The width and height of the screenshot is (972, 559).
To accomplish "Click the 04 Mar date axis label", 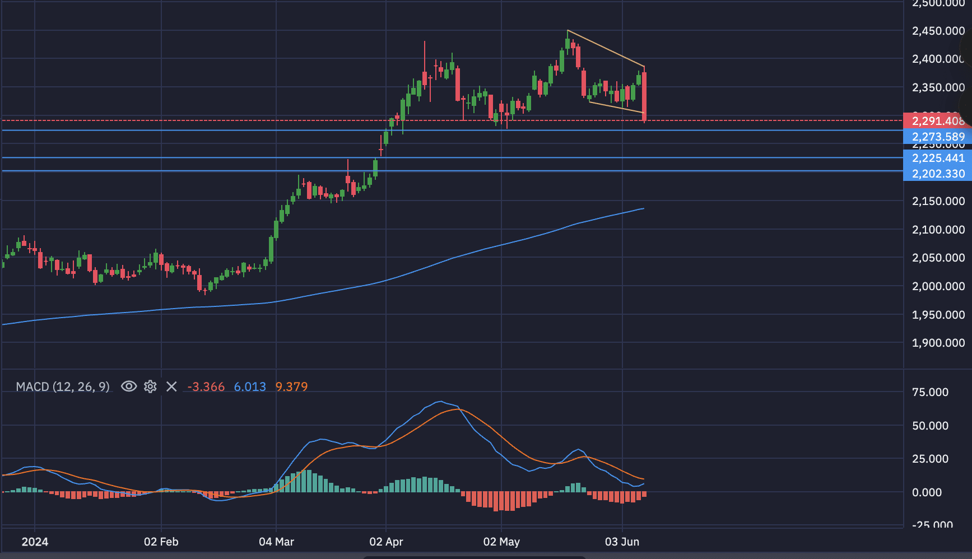I will tap(276, 542).
